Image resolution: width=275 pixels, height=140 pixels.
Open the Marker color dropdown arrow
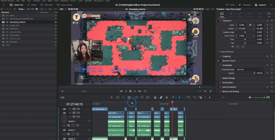point(182,97)
